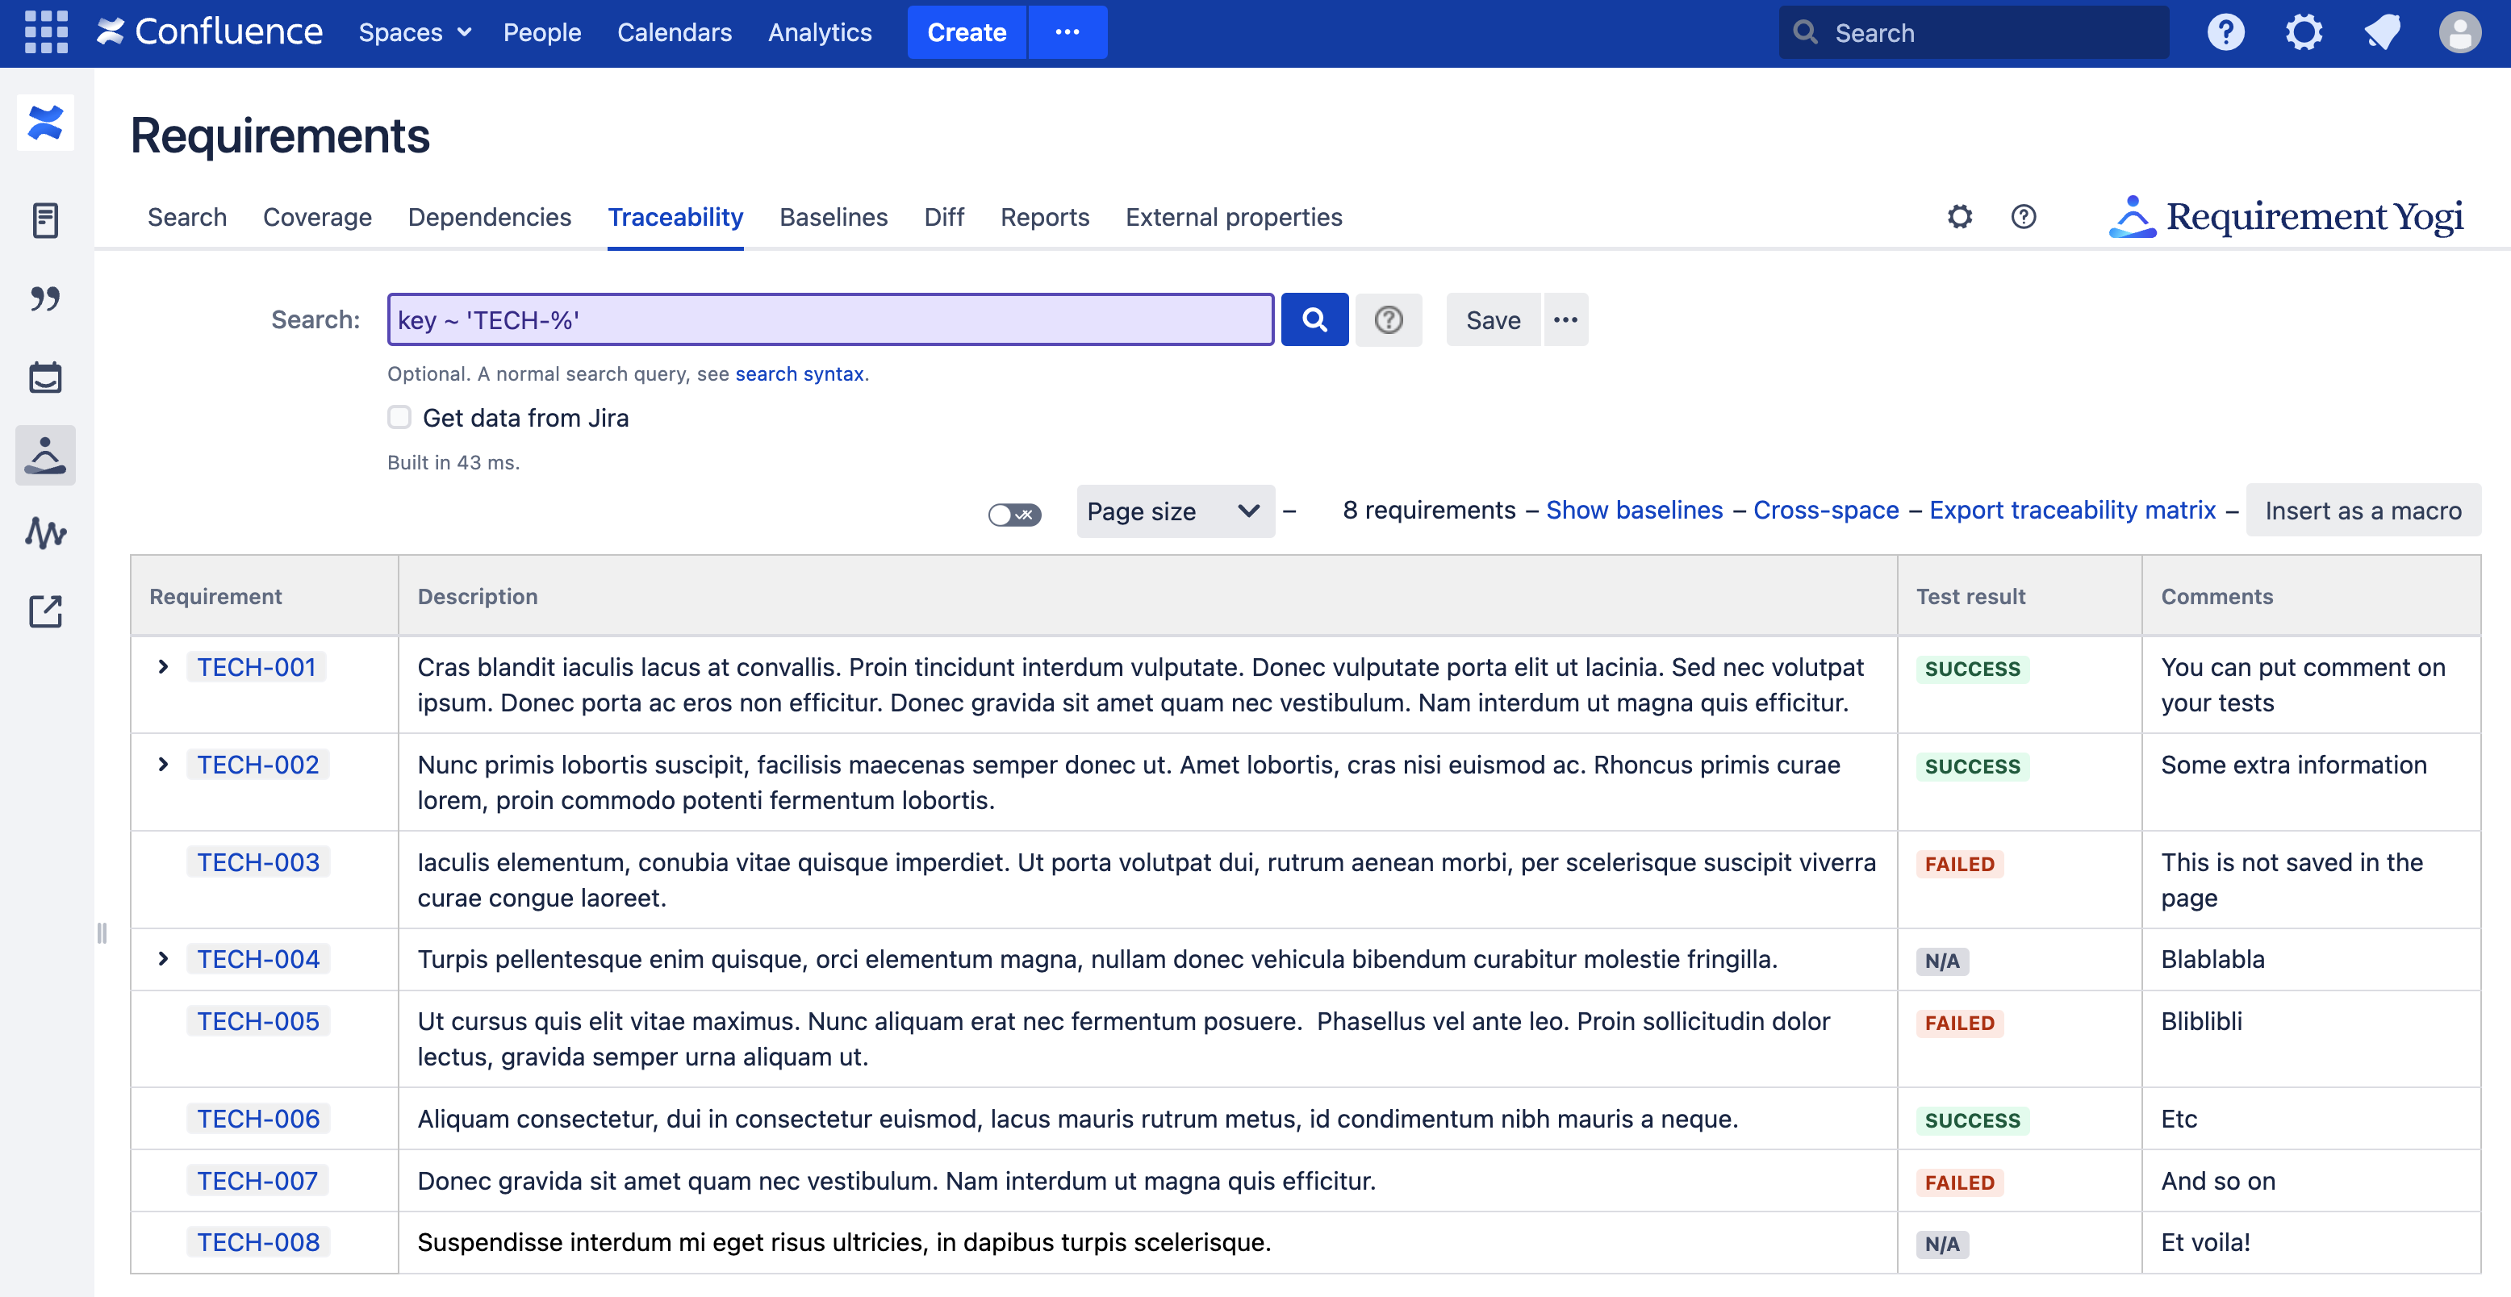Open Requirement Yogi settings gear in tab bar
The height and width of the screenshot is (1297, 2511).
(1959, 216)
